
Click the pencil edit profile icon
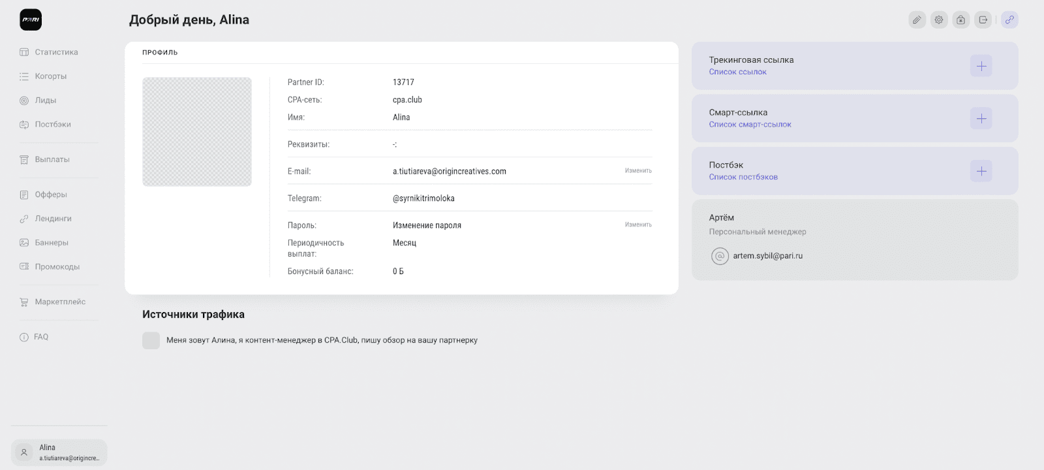pyautogui.click(x=917, y=20)
